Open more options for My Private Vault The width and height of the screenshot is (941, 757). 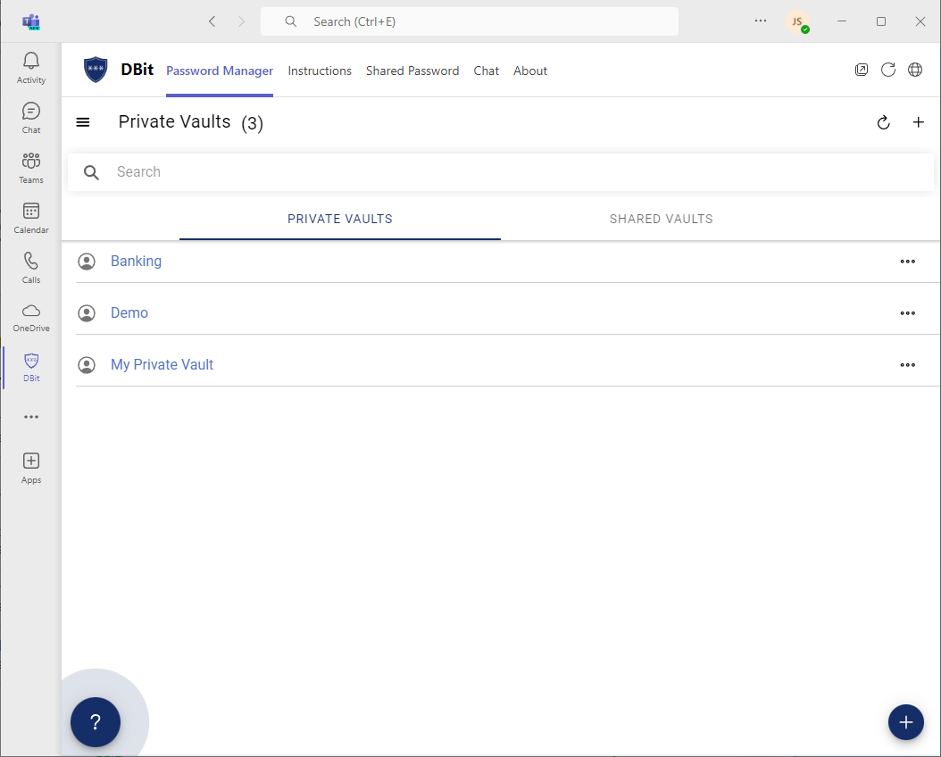(907, 365)
